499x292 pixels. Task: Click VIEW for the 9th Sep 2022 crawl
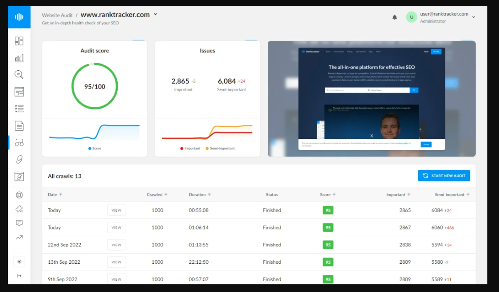pos(116,279)
